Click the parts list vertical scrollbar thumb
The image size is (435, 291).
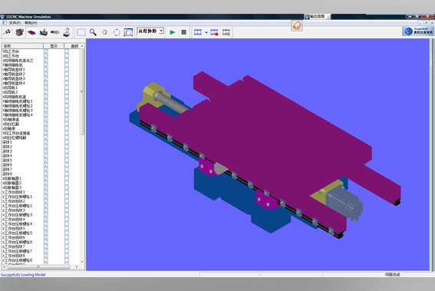click(x=82, y=91)
